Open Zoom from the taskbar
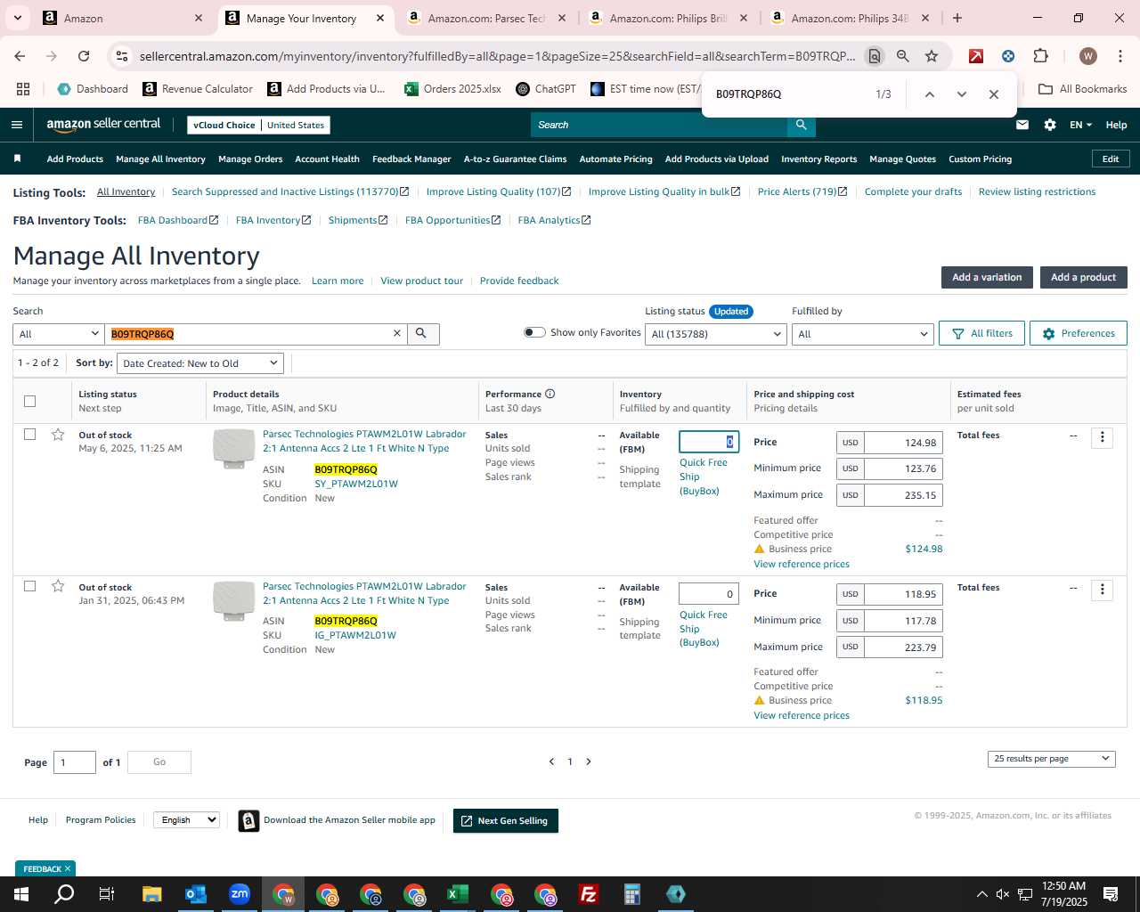 click(240, 894)
